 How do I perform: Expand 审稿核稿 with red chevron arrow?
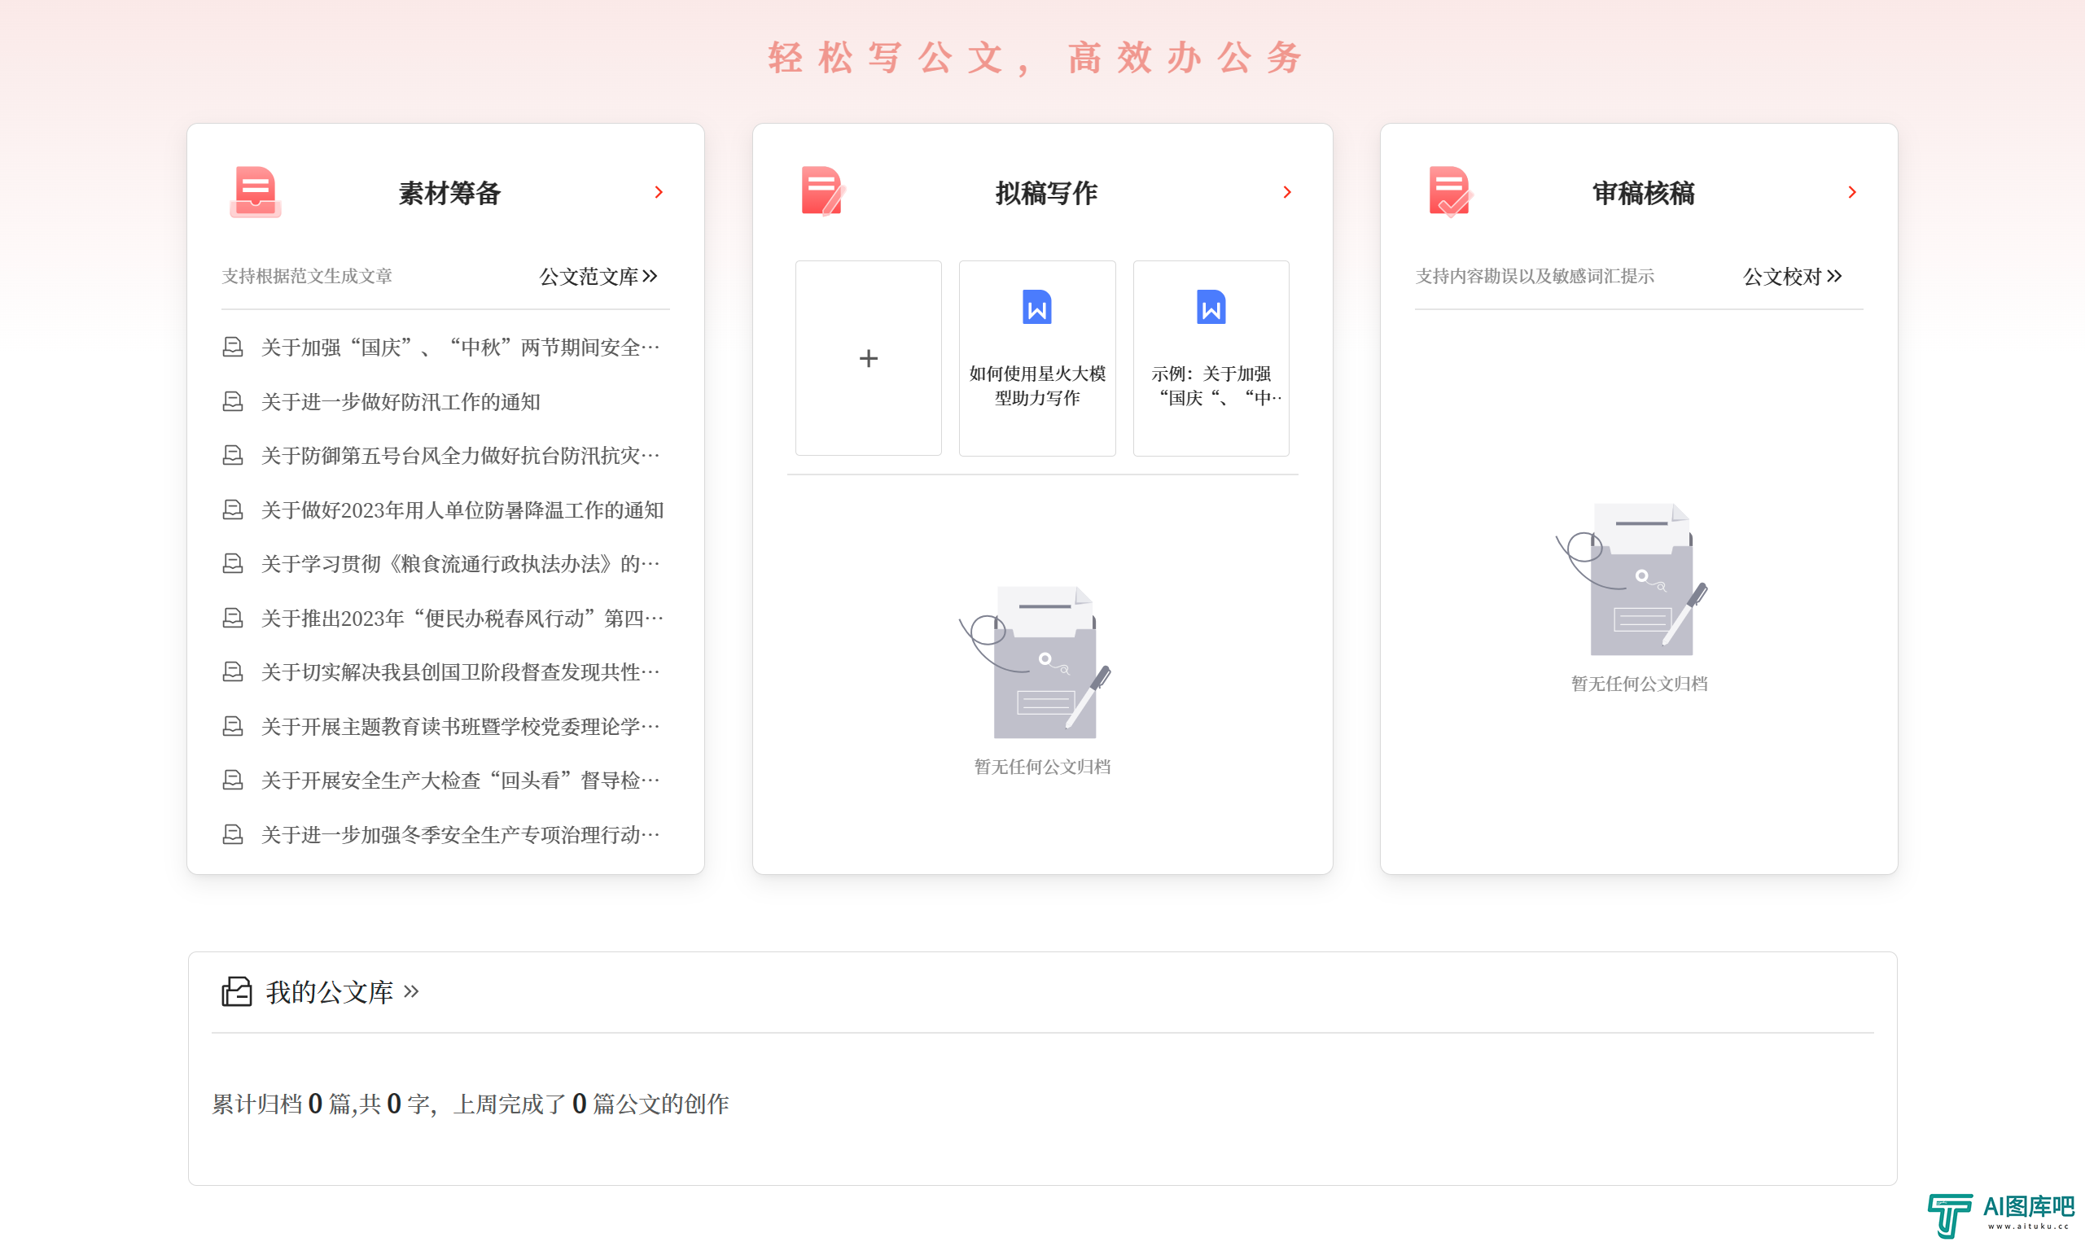(1851, 193)
